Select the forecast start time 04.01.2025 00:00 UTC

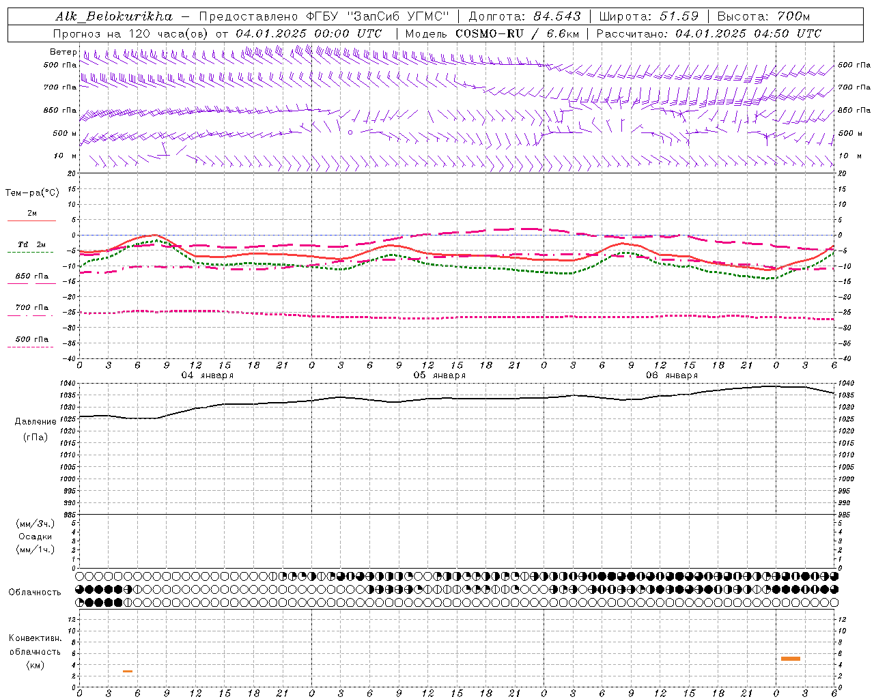coord(309,33)
